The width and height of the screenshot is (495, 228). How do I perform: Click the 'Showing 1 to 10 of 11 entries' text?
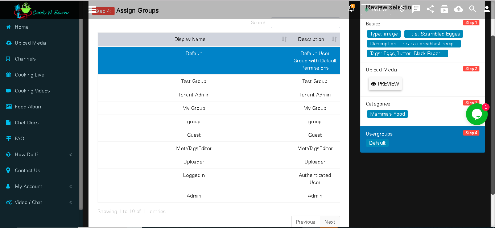click(x=131, y=211)
